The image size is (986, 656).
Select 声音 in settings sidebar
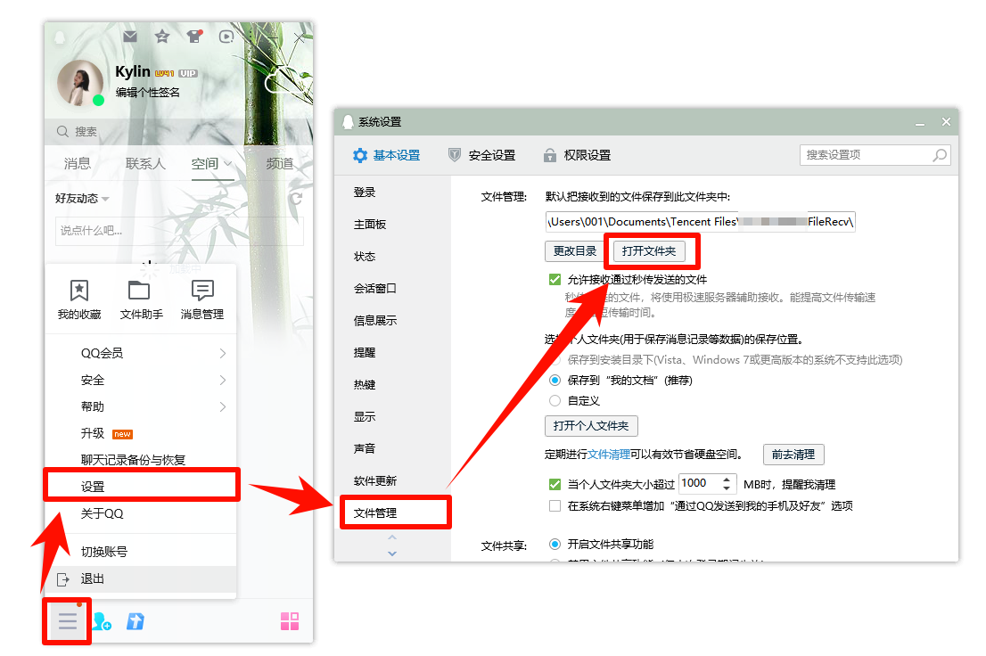pos(365,449)
